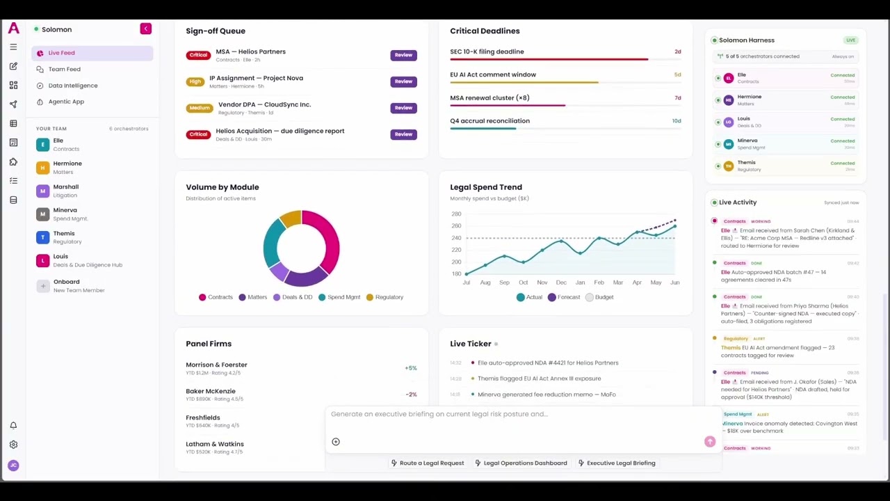This screenshot has height=501, width=890.
Task: Choose Executive Legal Briefing suggestion
Action: (x=617, y=463)
